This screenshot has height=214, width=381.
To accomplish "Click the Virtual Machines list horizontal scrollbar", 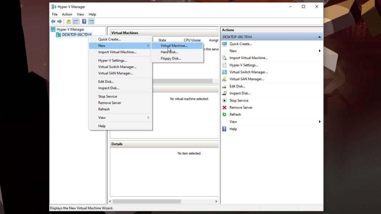I will pos(182,81).
